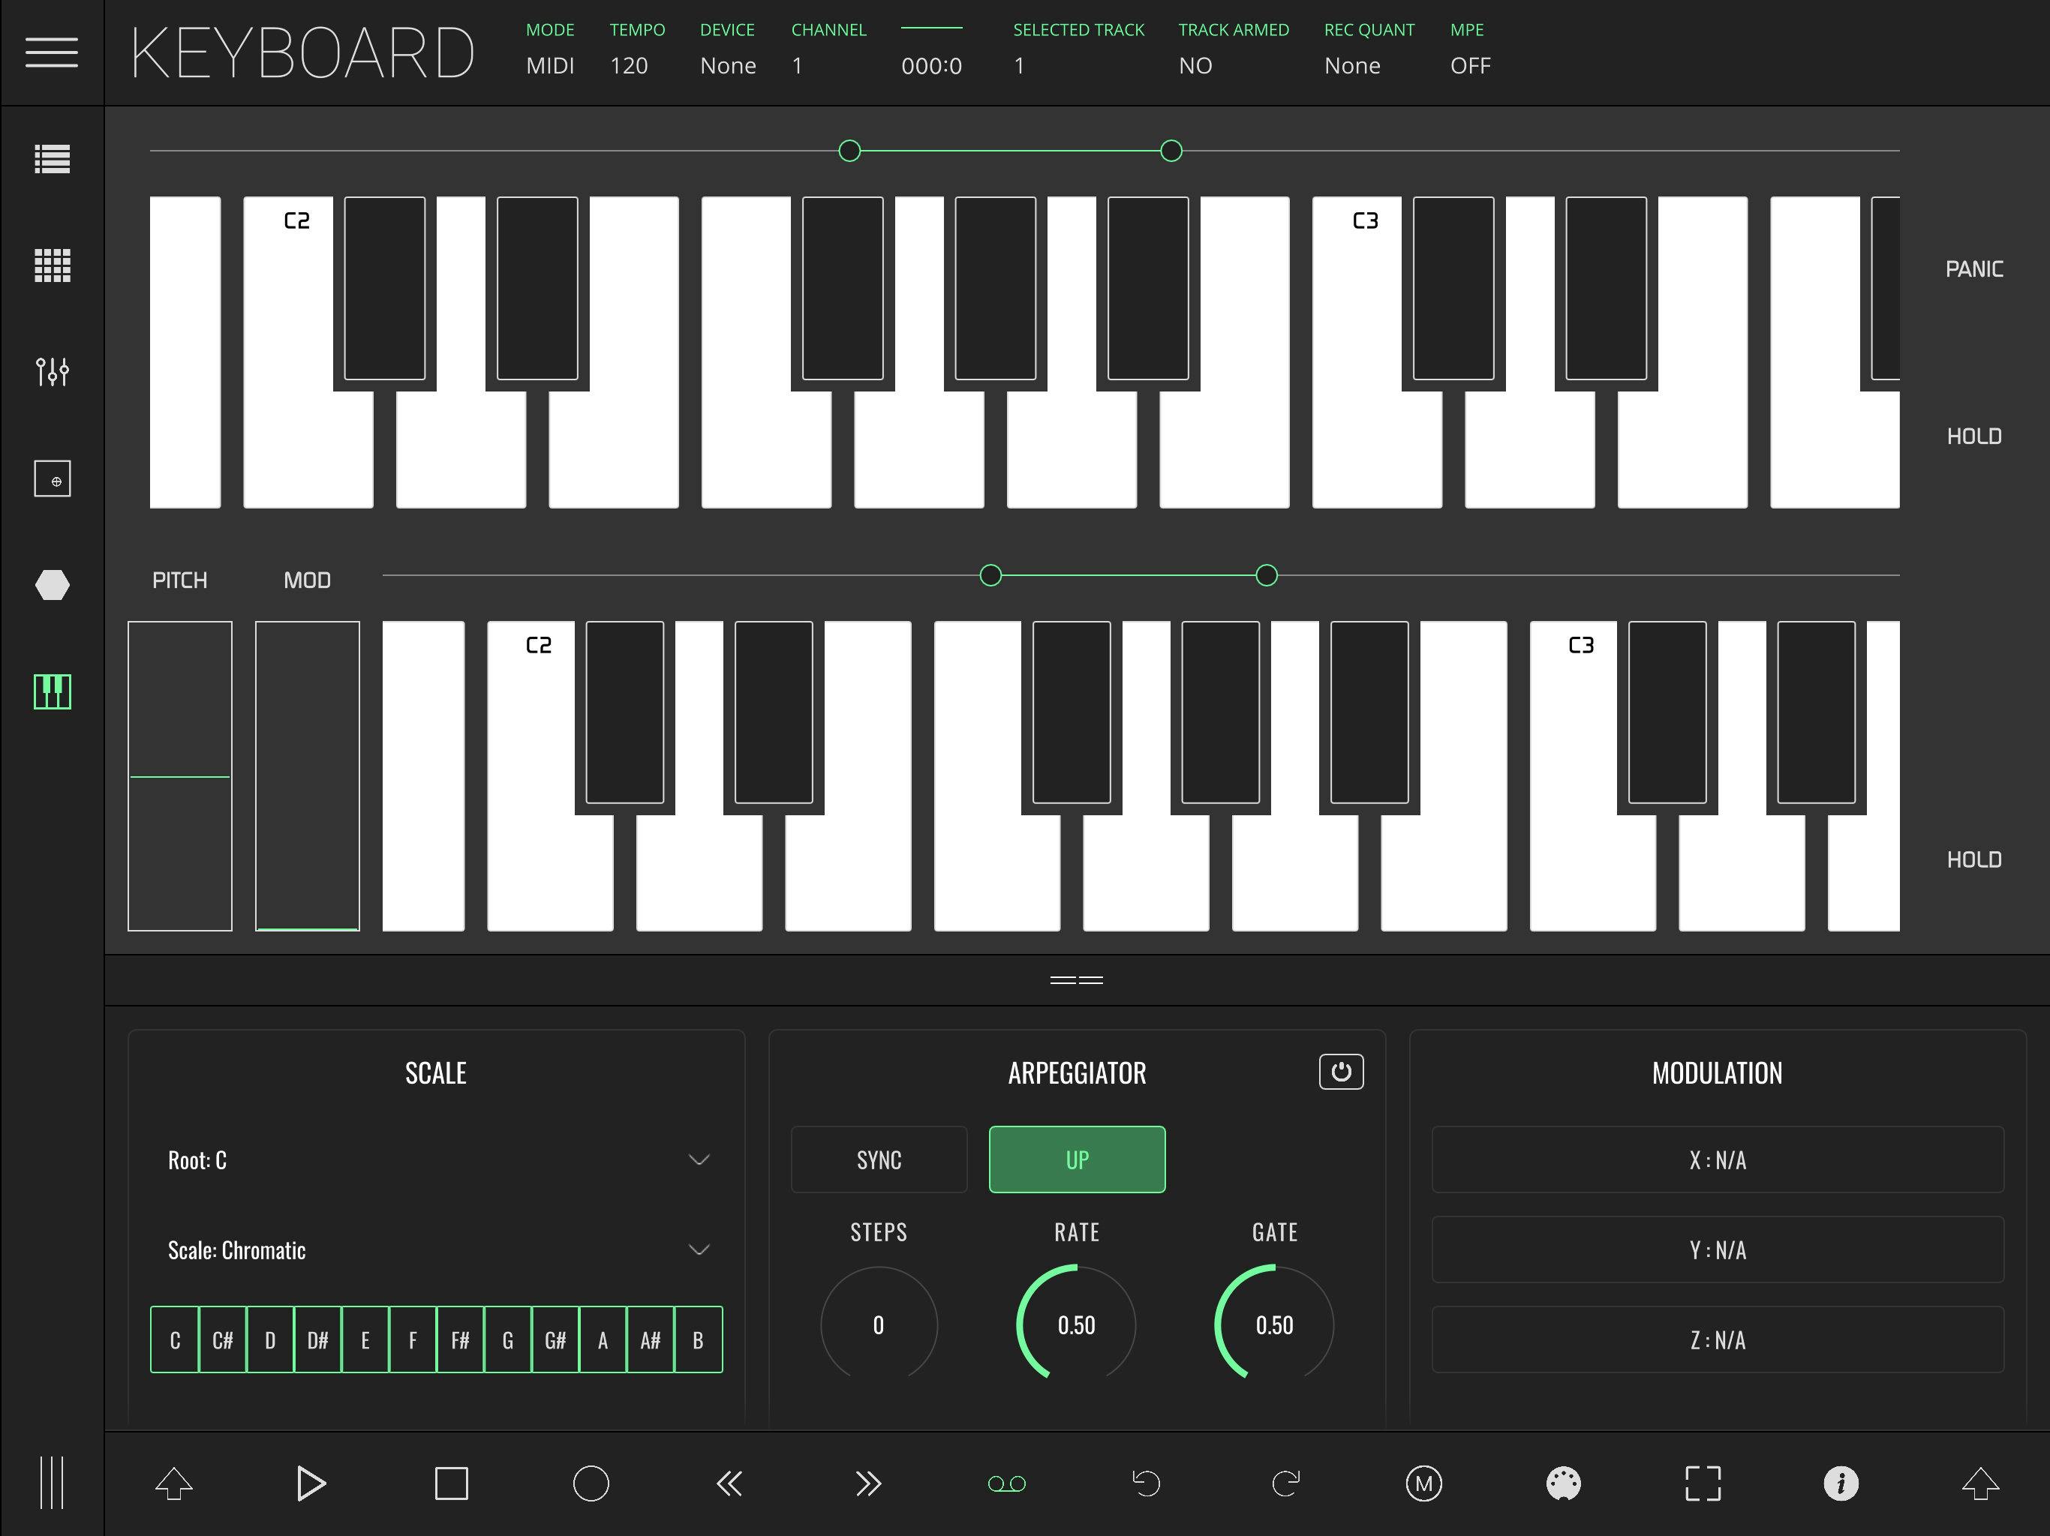
Task: Open the Scale: Chromatic dropdown
Action: pyautogui.click(x=435, y=1249)
